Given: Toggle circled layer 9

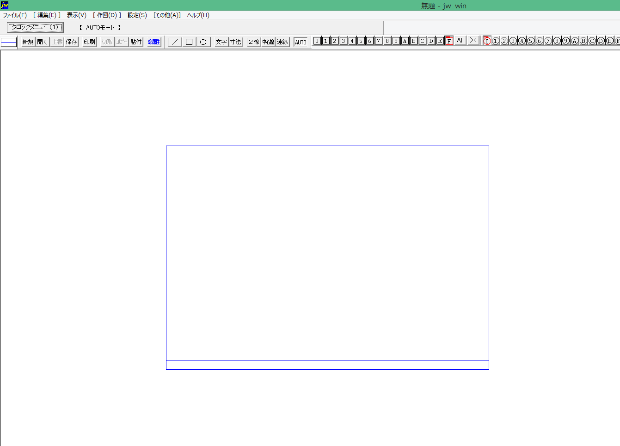Looking at the screenshot, I should point(566,41).
